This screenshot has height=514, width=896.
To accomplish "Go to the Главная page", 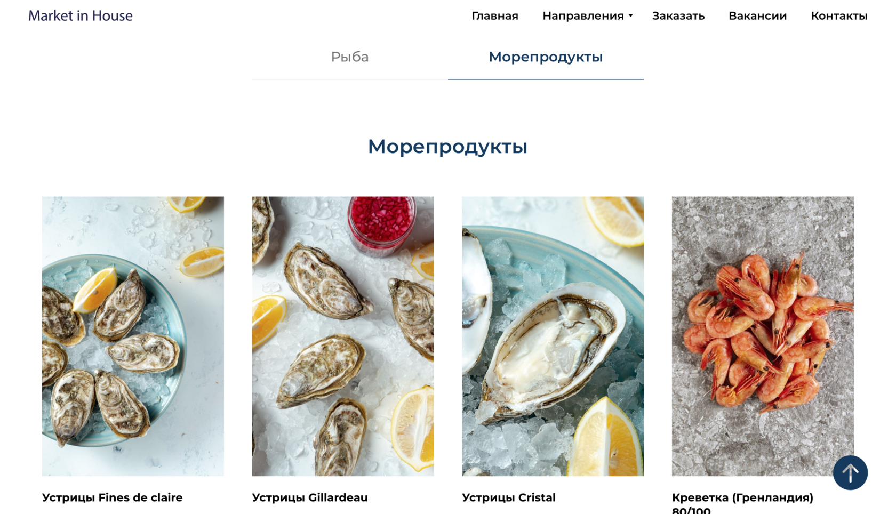I will tap(495, 16).
